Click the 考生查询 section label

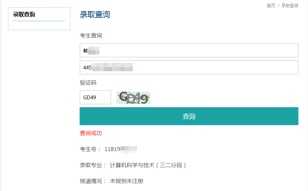[91, 35]
